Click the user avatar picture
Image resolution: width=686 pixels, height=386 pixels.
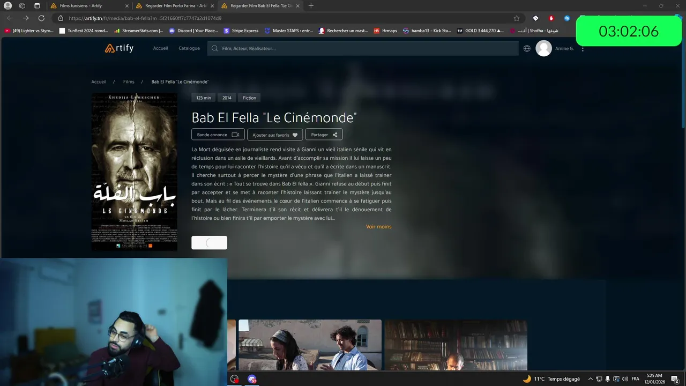(x=543, y=48)
